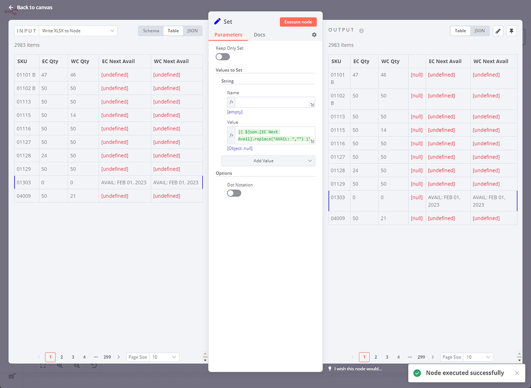Click the Execute node button
Screen dimensions: 531x388
pyautogui.click(x=298, y=22)
